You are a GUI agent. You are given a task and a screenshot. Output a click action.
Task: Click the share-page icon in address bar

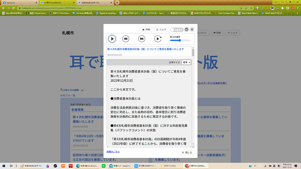click(x=246, y=8)
